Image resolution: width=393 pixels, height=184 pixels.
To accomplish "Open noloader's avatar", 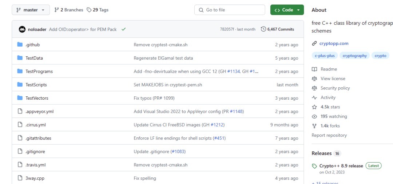I will tap(22, 29).
